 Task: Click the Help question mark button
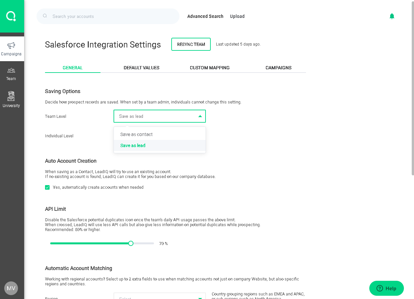386,288
